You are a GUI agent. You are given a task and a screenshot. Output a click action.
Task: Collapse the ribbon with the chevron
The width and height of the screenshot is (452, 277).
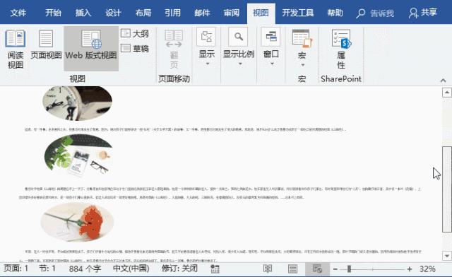click(x=443, y=81)
